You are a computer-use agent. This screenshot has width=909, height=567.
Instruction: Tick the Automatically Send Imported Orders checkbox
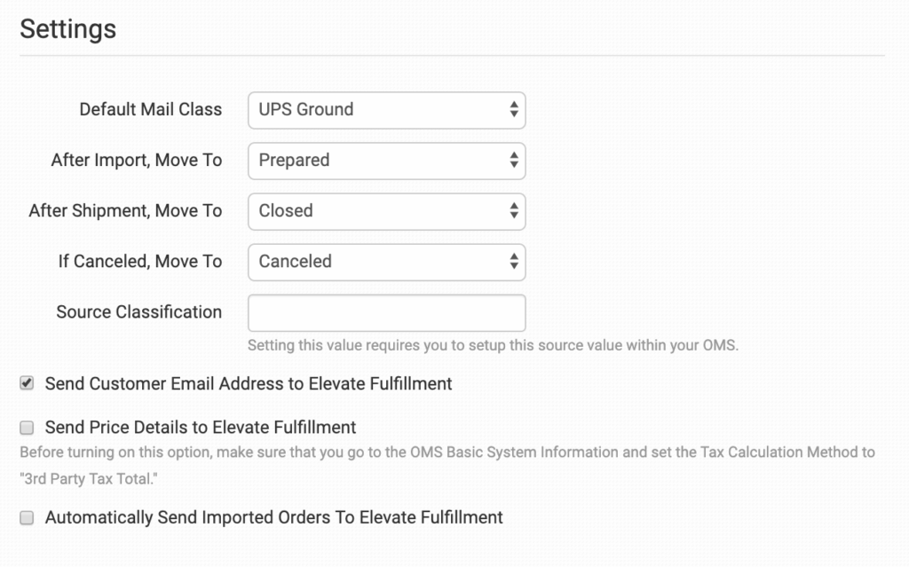(28, 518)
